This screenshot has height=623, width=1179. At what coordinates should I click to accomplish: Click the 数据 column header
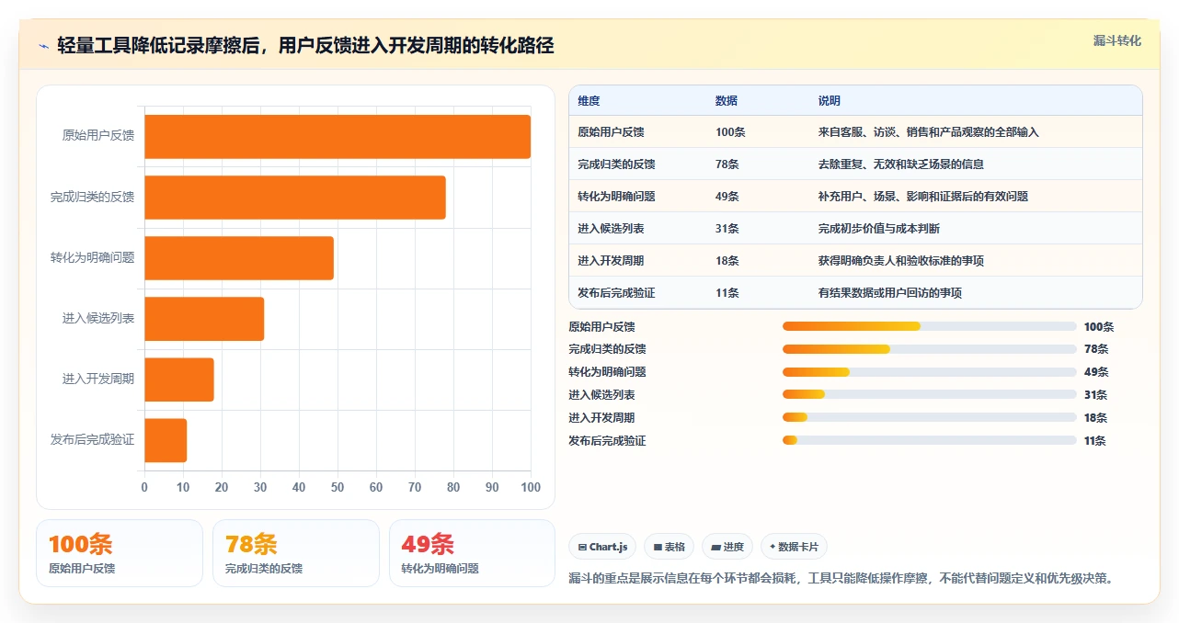727,100
